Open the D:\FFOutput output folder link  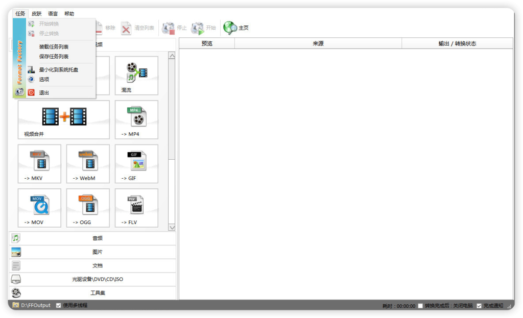pyautogui.click(x=35, y=305)
